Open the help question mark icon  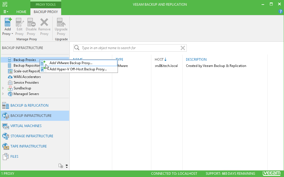pyautogui.click(x=280, y=12)
